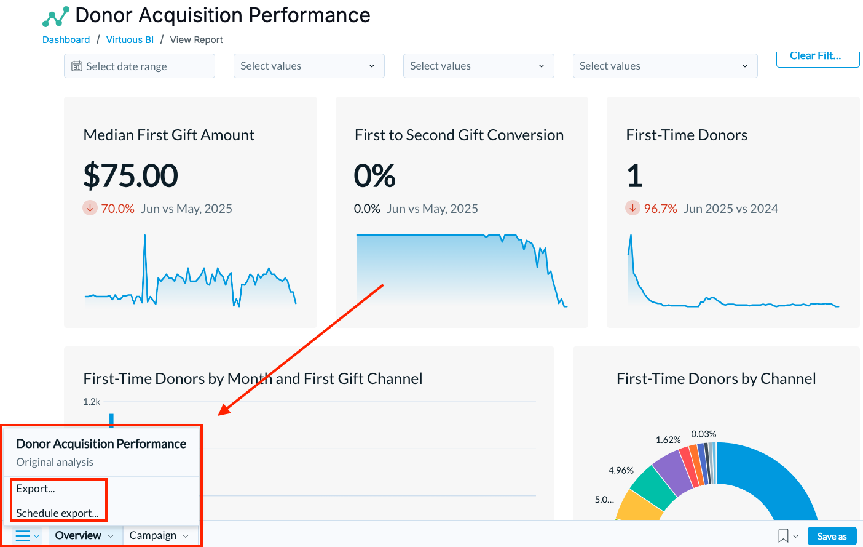
Task: Click the 96.7% change percentage
Action: (660, 209)
